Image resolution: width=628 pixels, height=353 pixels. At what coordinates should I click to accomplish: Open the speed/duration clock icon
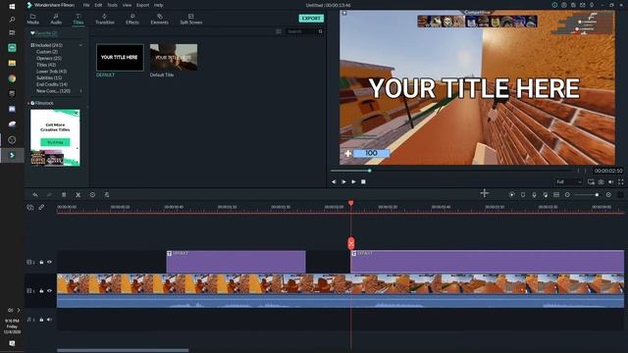coord(92,194)
